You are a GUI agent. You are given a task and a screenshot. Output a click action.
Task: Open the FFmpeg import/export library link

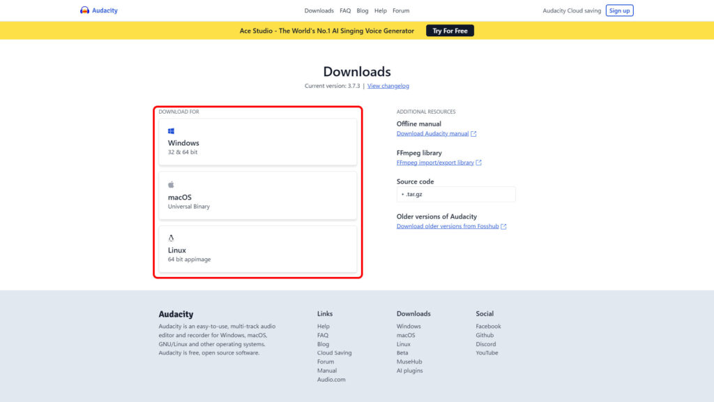click(x=435, y=162)
